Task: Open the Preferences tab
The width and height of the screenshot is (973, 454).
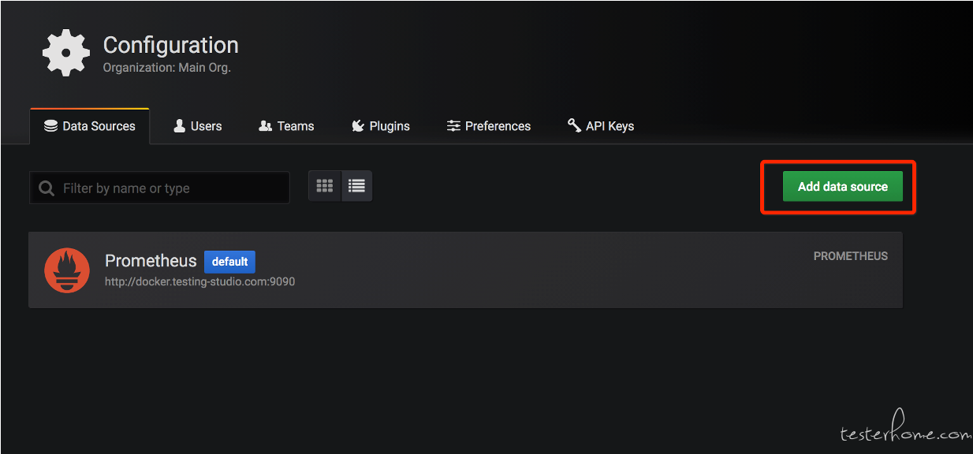Action: 489,126
